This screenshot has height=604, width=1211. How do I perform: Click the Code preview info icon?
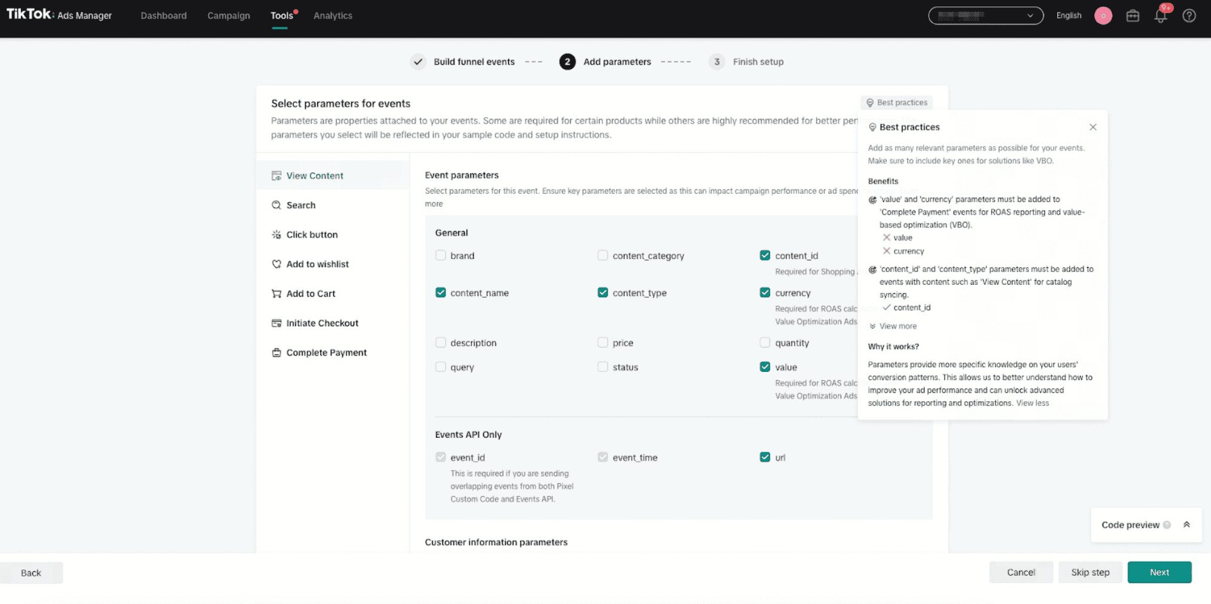[1166, 525]
